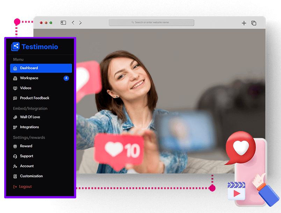Click the Wall Of Love icon
281x213 pixels.
[x=15, y=117]
